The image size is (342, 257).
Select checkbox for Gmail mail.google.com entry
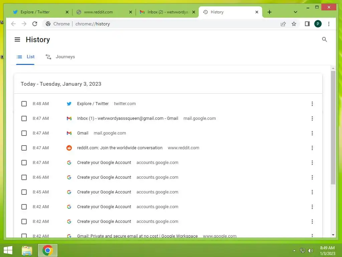coord(24,133)
